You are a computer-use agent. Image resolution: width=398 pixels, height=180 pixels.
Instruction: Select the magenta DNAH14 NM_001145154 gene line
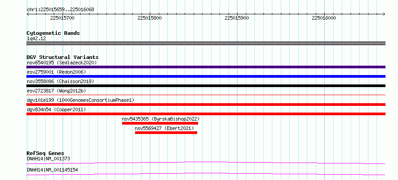pos(206,174)
